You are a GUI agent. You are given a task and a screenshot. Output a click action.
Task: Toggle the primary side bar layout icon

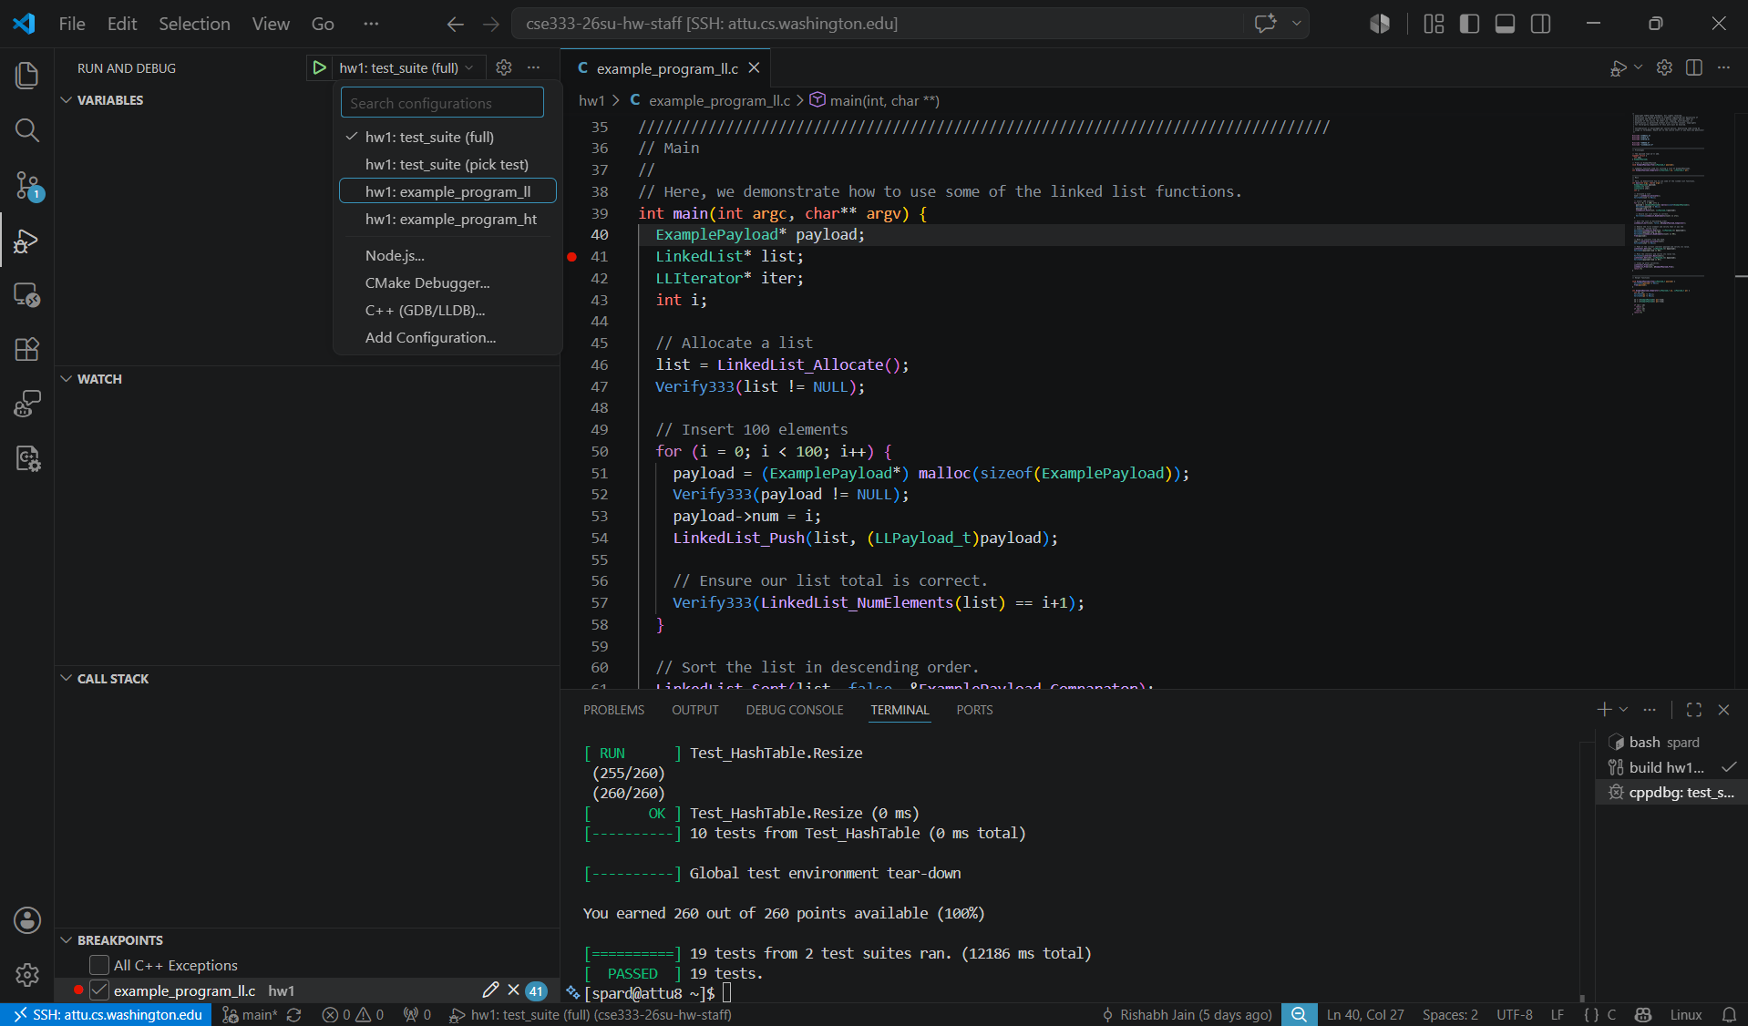tap(1469, 24)
